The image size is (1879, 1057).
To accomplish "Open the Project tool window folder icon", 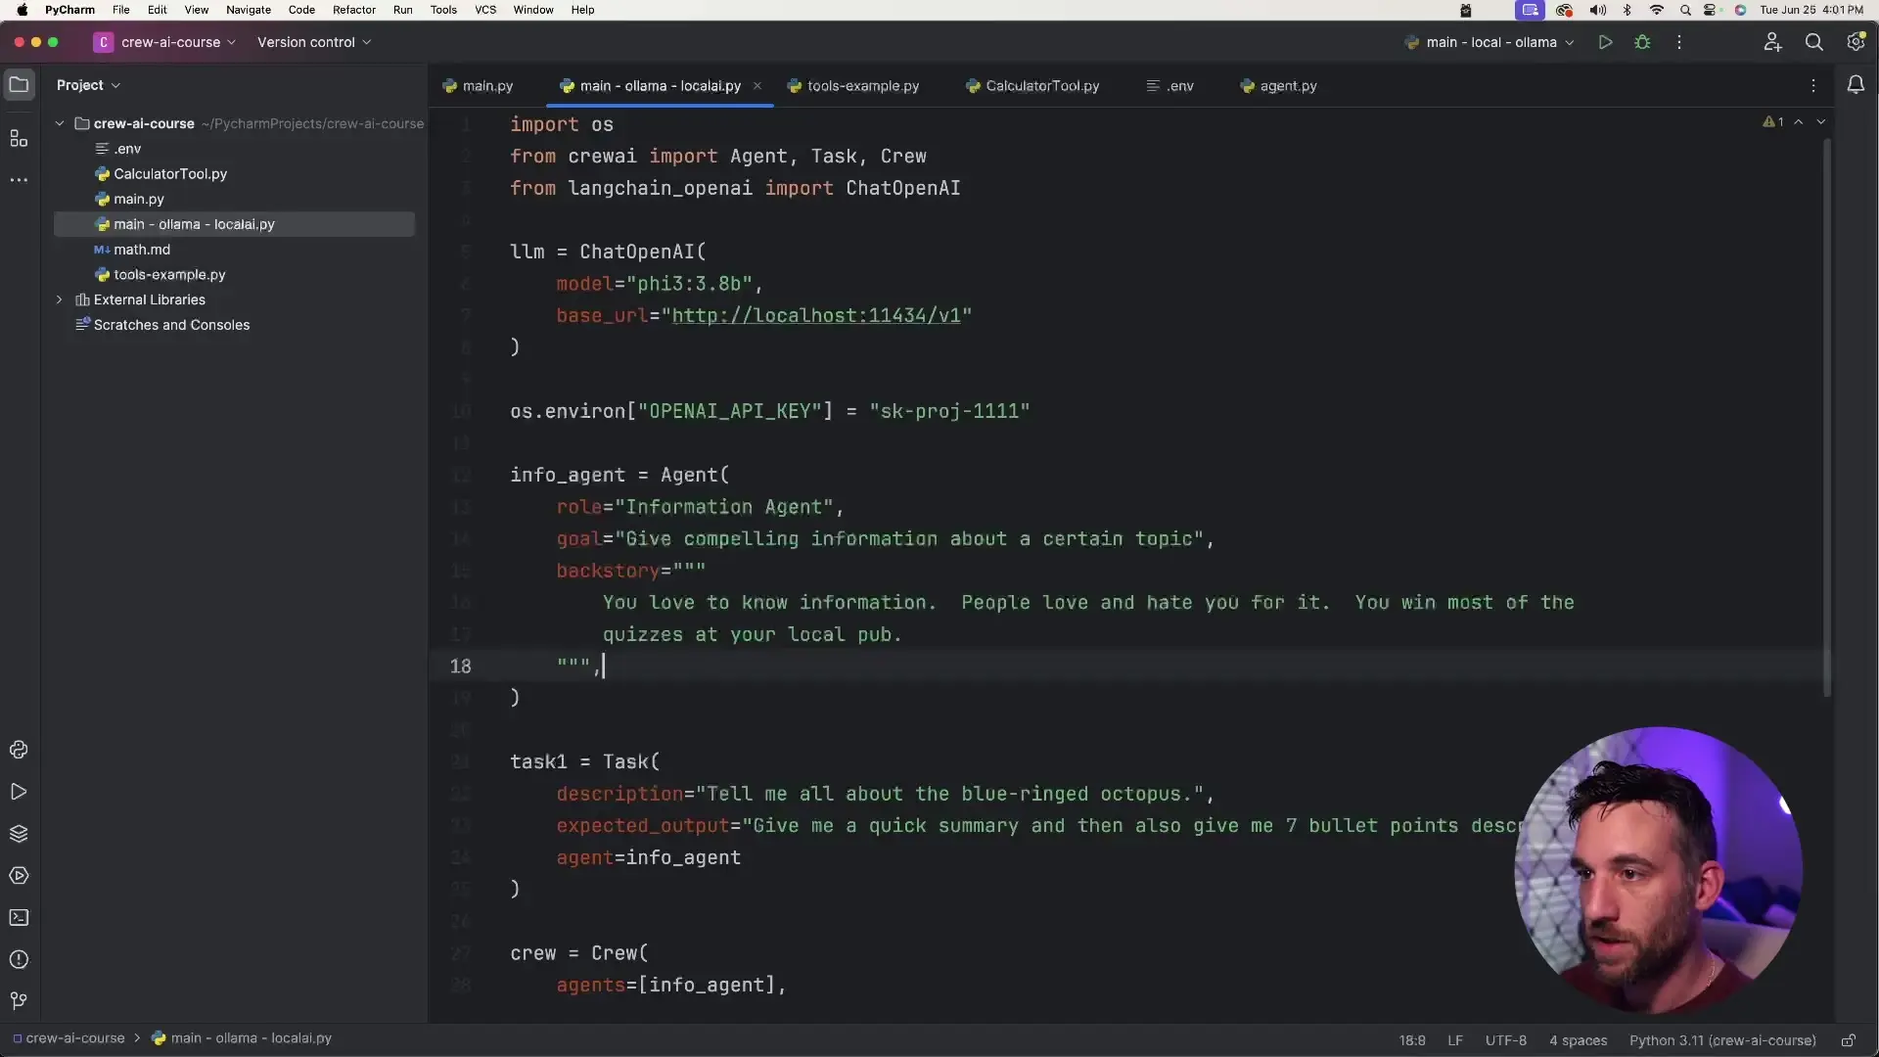I will [19, 85].
